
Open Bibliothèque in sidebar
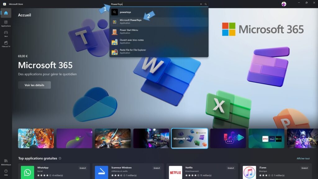point(6,162)
